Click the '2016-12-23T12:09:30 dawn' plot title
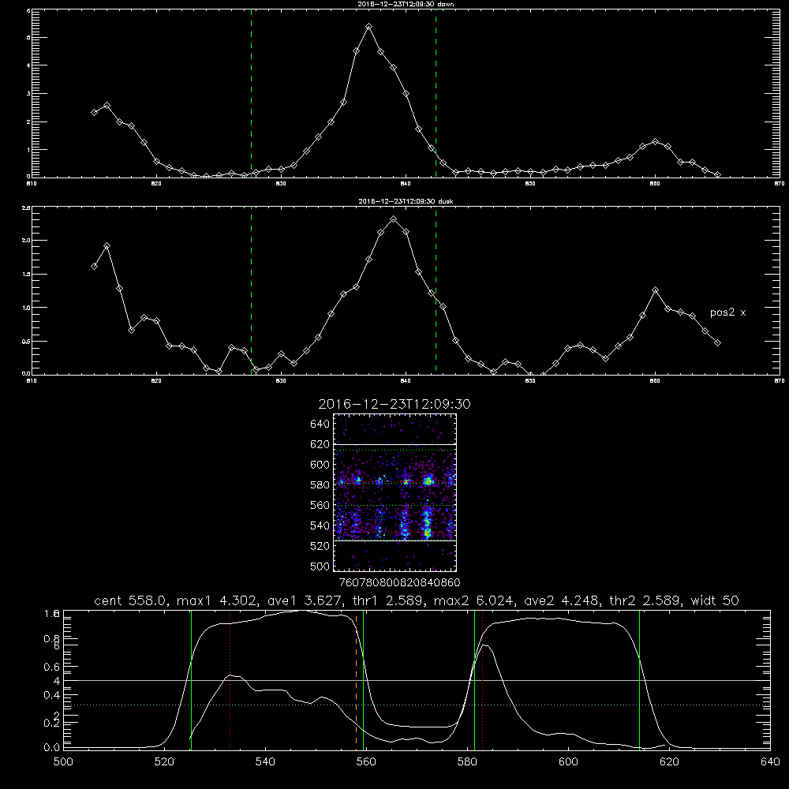 click(406, 4)
